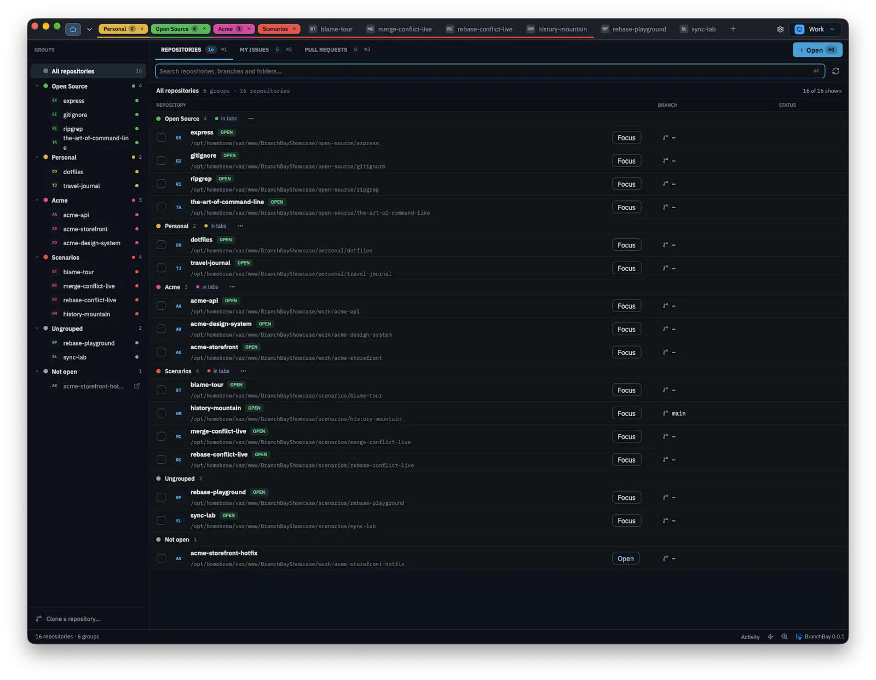
Task: Click the search repositories input field
Action: coord(490,71)
